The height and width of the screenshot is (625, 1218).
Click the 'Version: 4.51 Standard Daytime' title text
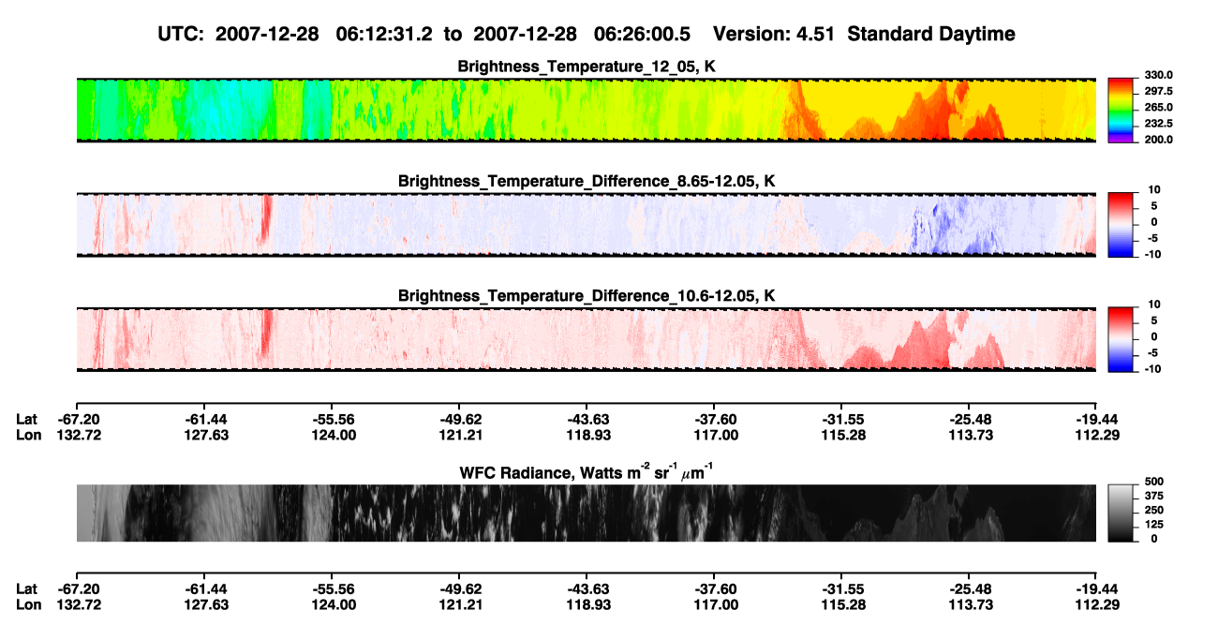point(864,35)
